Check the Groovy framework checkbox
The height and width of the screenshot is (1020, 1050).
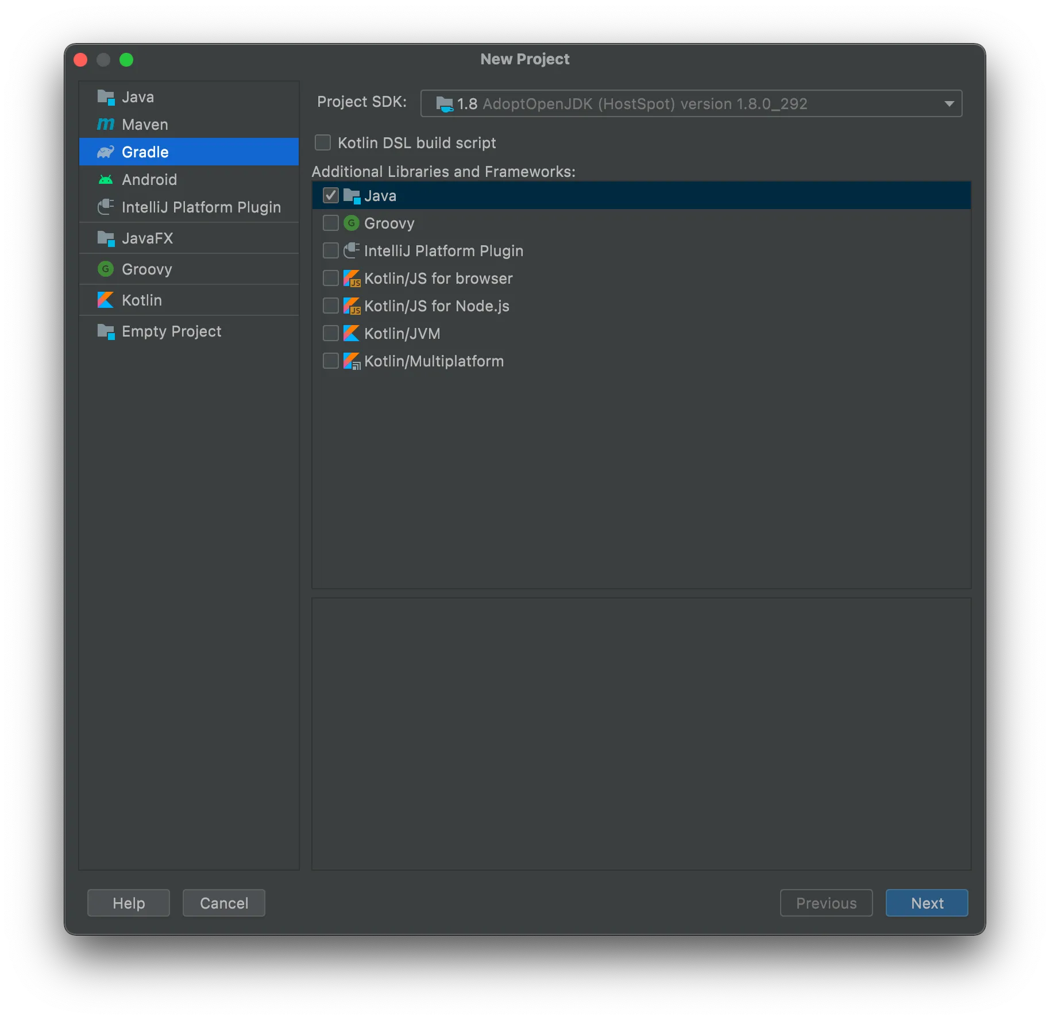tap(330, 223)
